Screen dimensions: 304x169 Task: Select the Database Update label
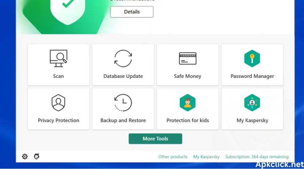tap(123, 76)
